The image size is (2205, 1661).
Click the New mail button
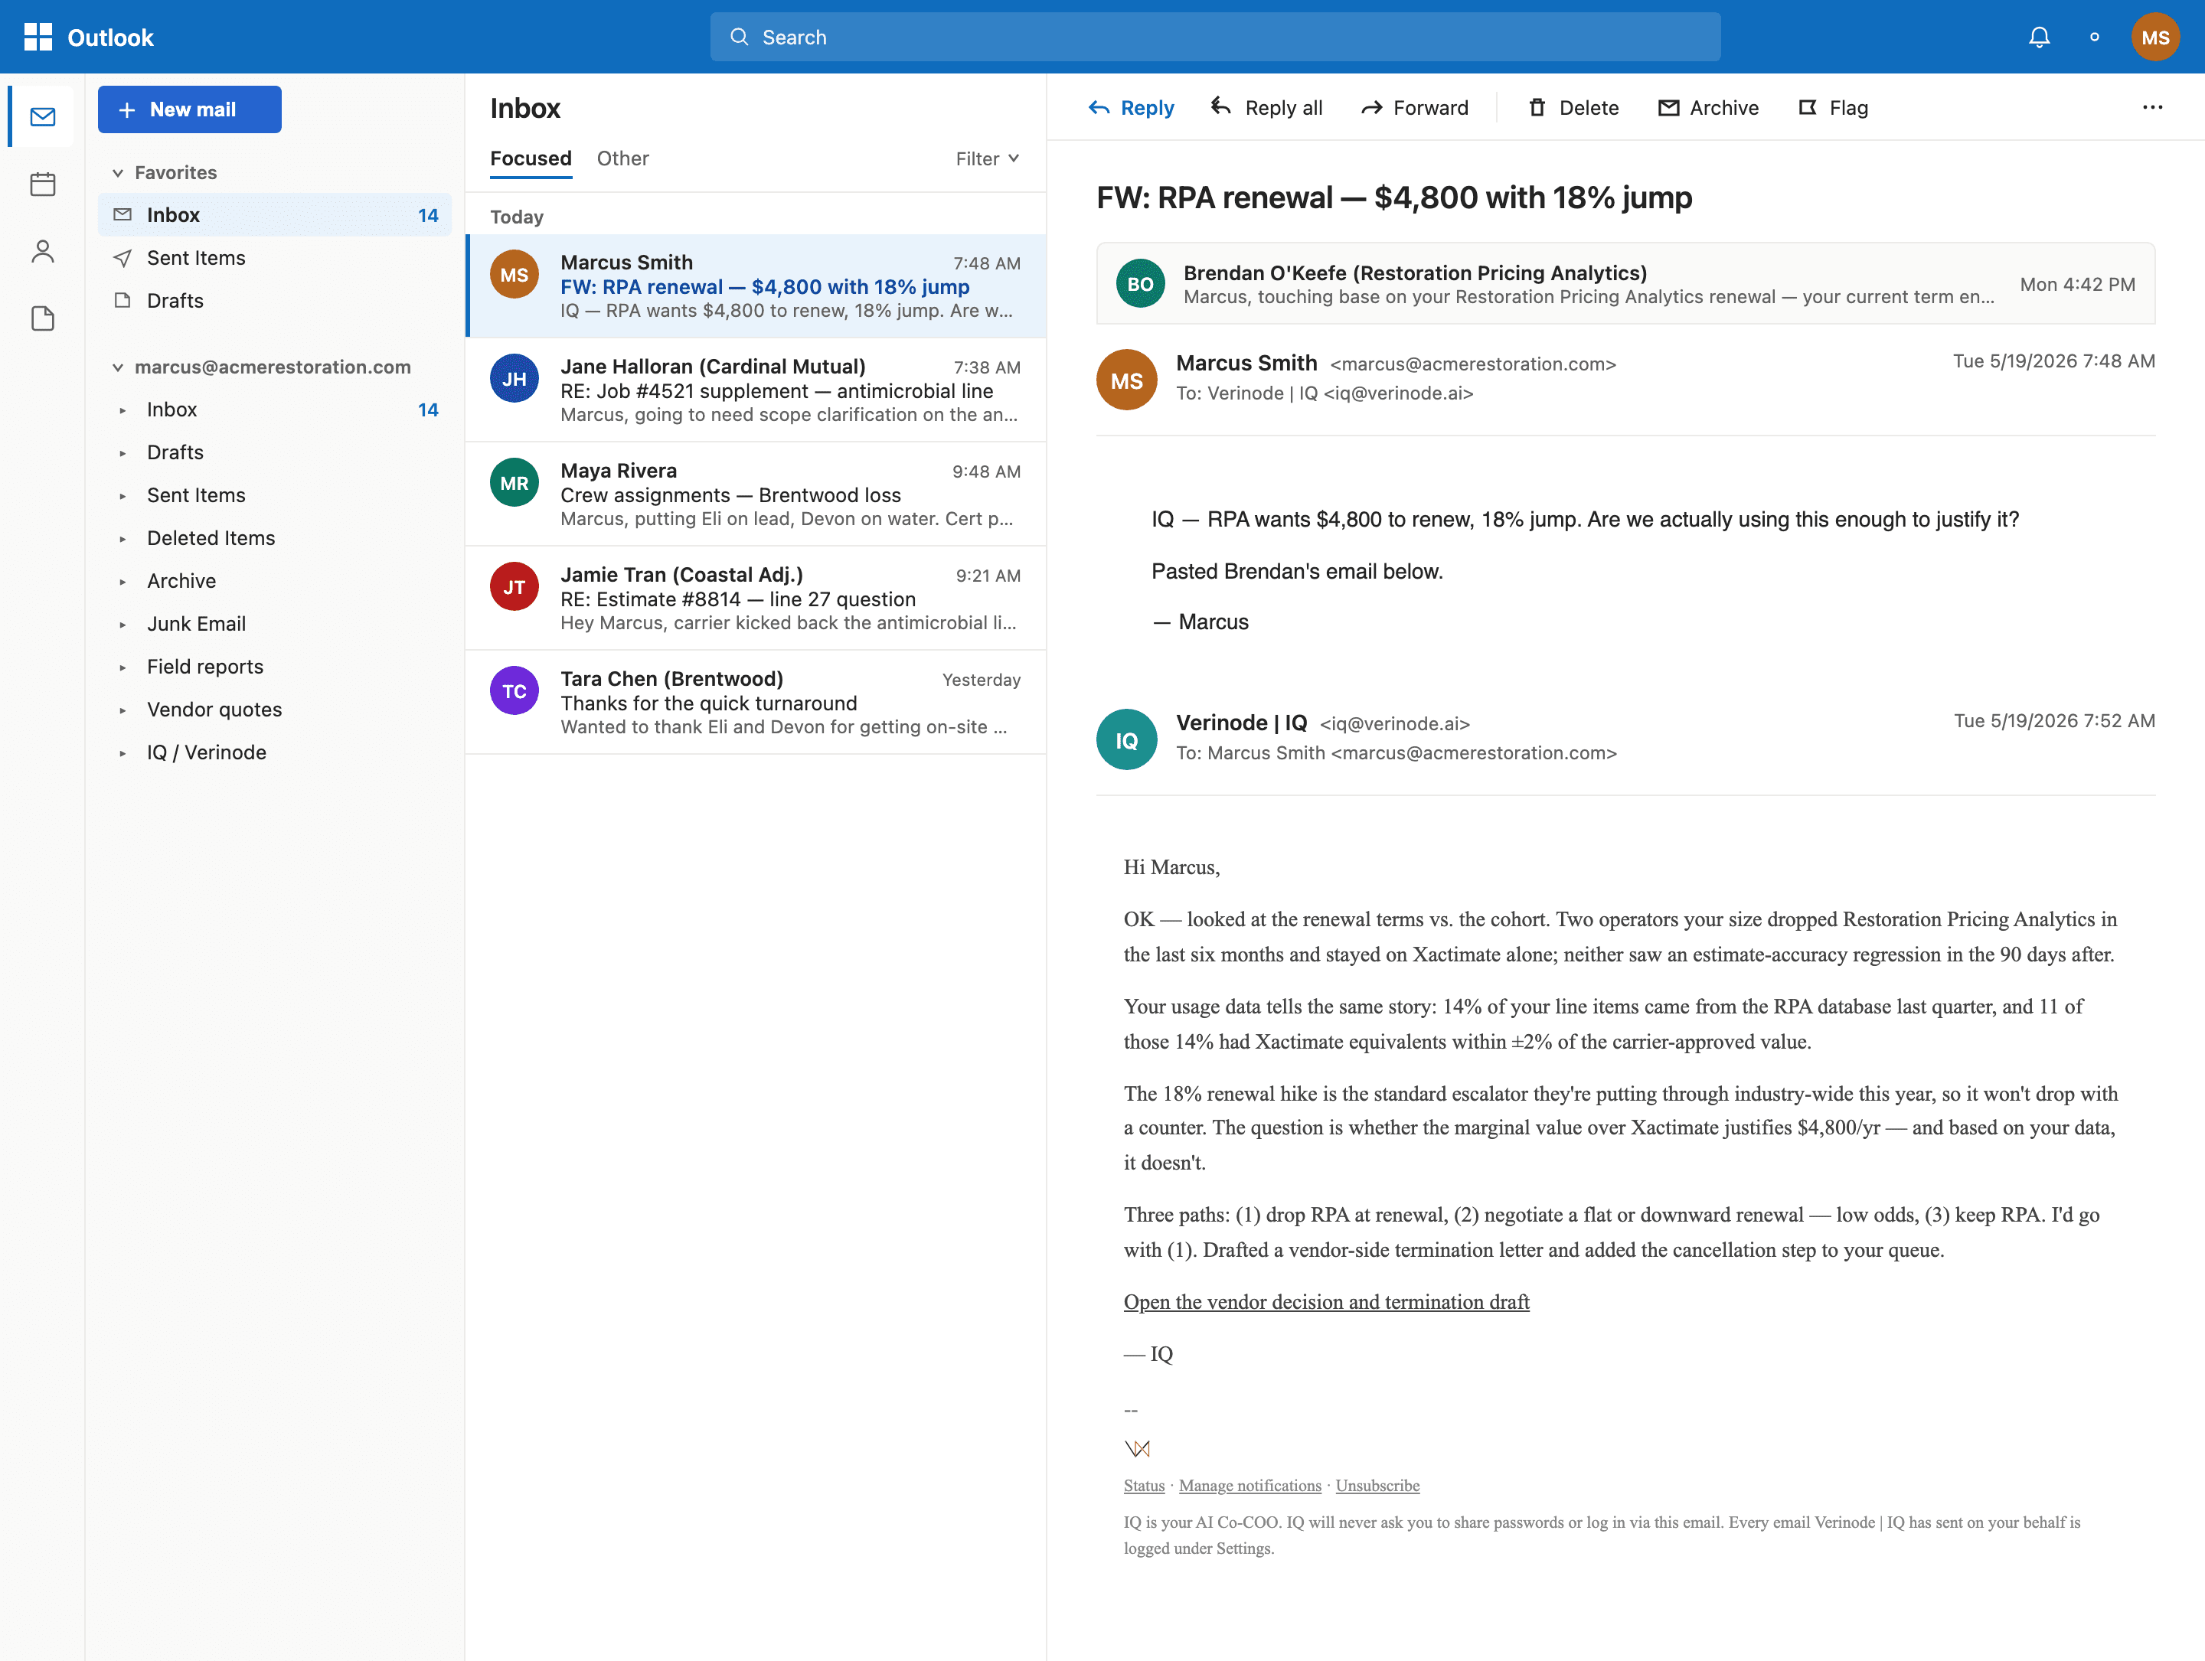189,109
